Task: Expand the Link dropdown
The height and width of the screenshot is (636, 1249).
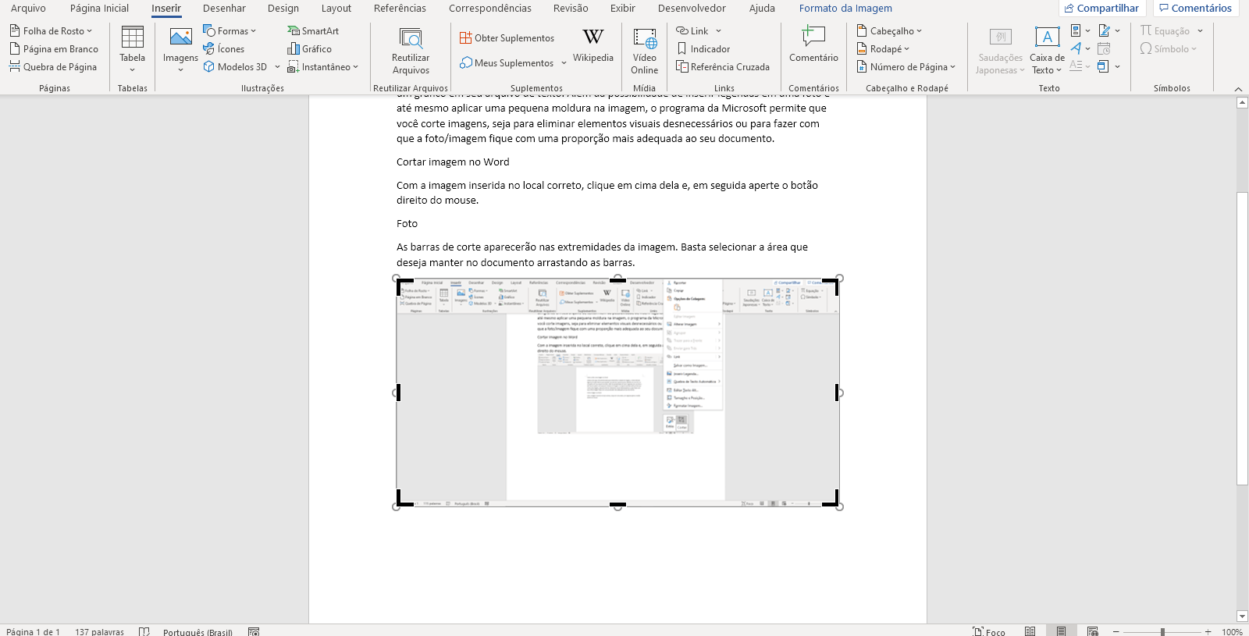Action: 718,31
